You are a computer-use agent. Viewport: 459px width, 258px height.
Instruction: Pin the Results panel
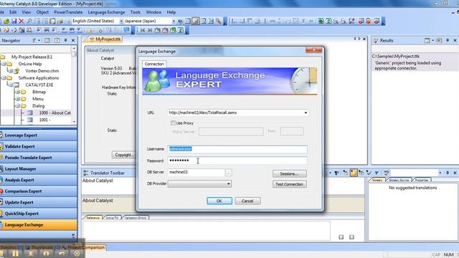pos(448,40)
